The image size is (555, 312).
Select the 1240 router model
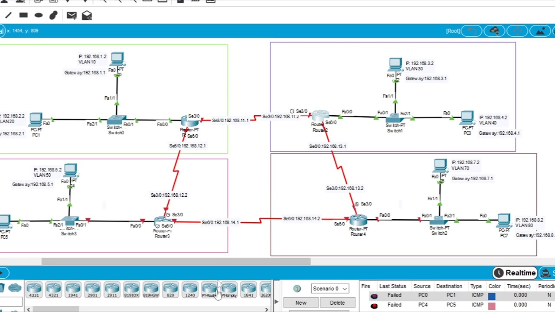tap(190, 290)
